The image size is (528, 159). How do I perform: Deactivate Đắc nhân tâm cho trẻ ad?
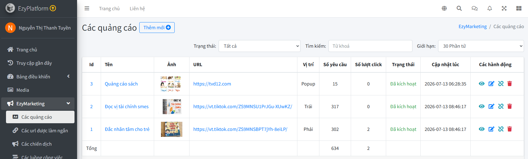(501, 129)
